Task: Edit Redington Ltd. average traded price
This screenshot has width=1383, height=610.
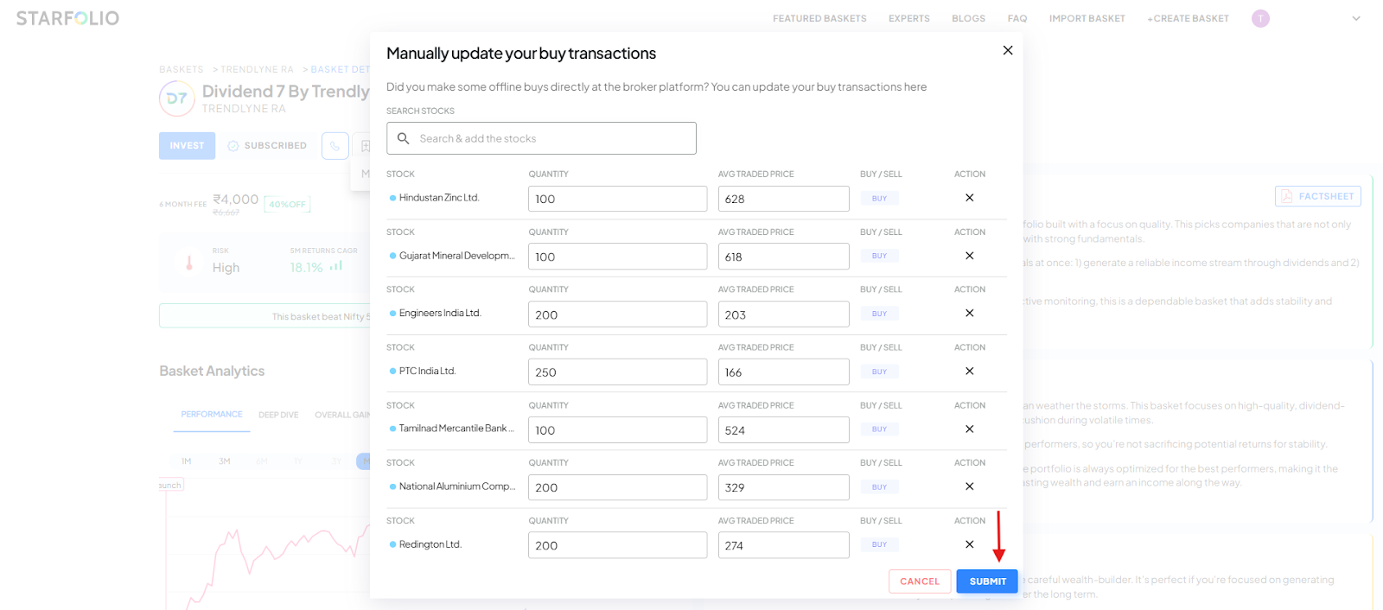Action: pos(783,545)
